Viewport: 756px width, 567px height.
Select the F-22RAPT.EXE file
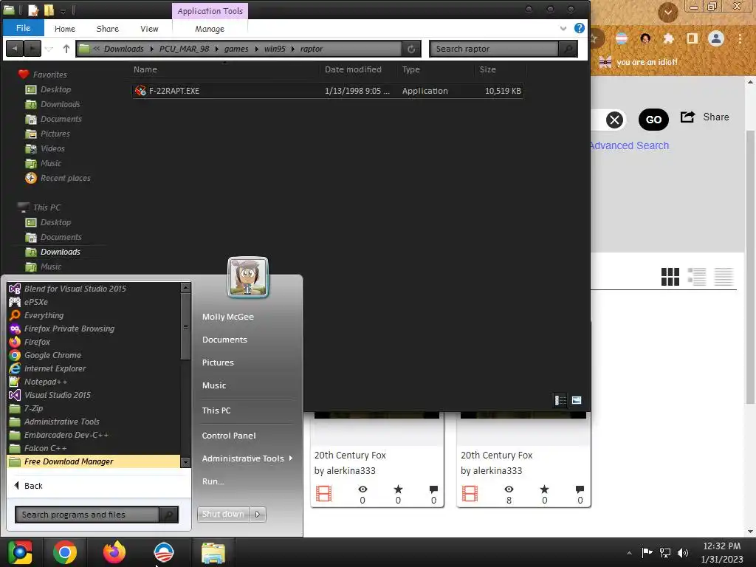point(327,91)
